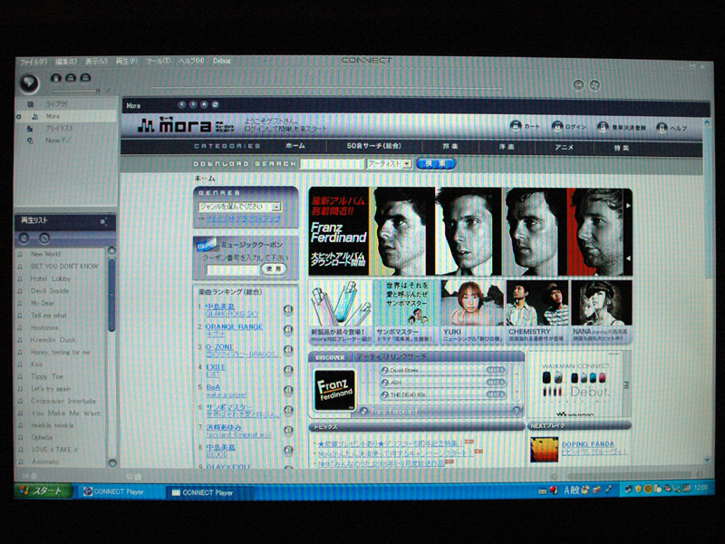Click the round icon beside ORANGE RANGE ranking
Image resolution: width=725 pixels, height=544 pixels.
[288, 330]
